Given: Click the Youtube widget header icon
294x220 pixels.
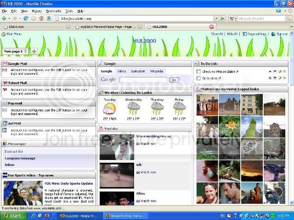Looking at the screenshot, I should 101,128.
